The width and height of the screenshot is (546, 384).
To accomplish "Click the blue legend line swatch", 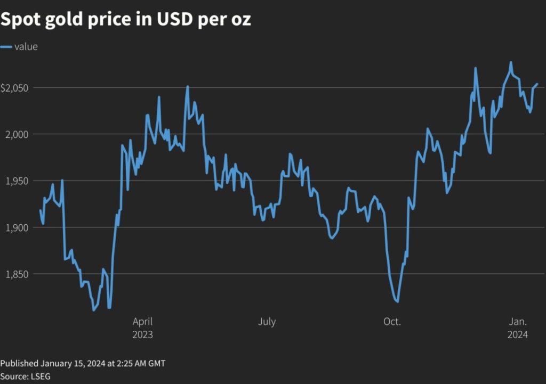I will (6, 47).
